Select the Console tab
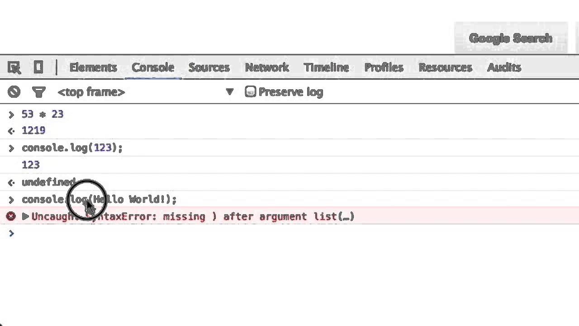The image size is (579, 326). click(x=153, y=67)
